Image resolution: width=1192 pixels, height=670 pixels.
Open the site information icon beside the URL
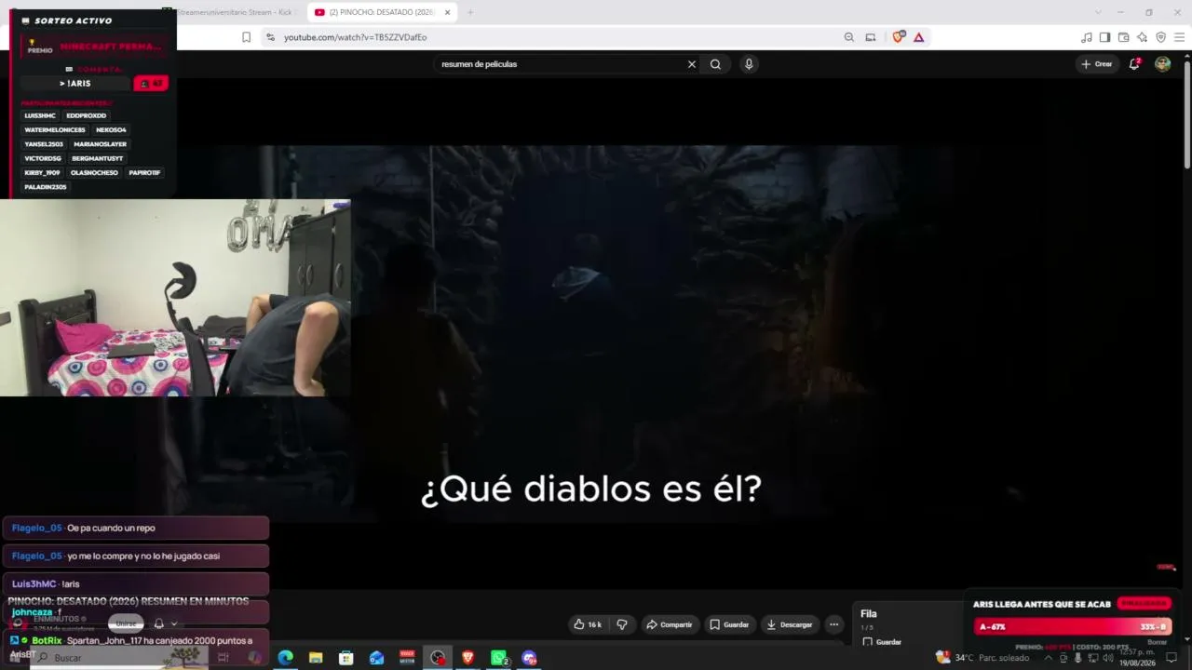(x=270, y=37)
